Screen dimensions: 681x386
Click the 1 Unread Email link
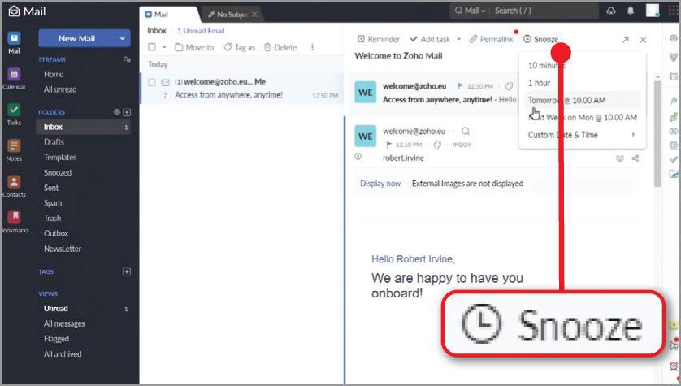(x=201, y=31)
